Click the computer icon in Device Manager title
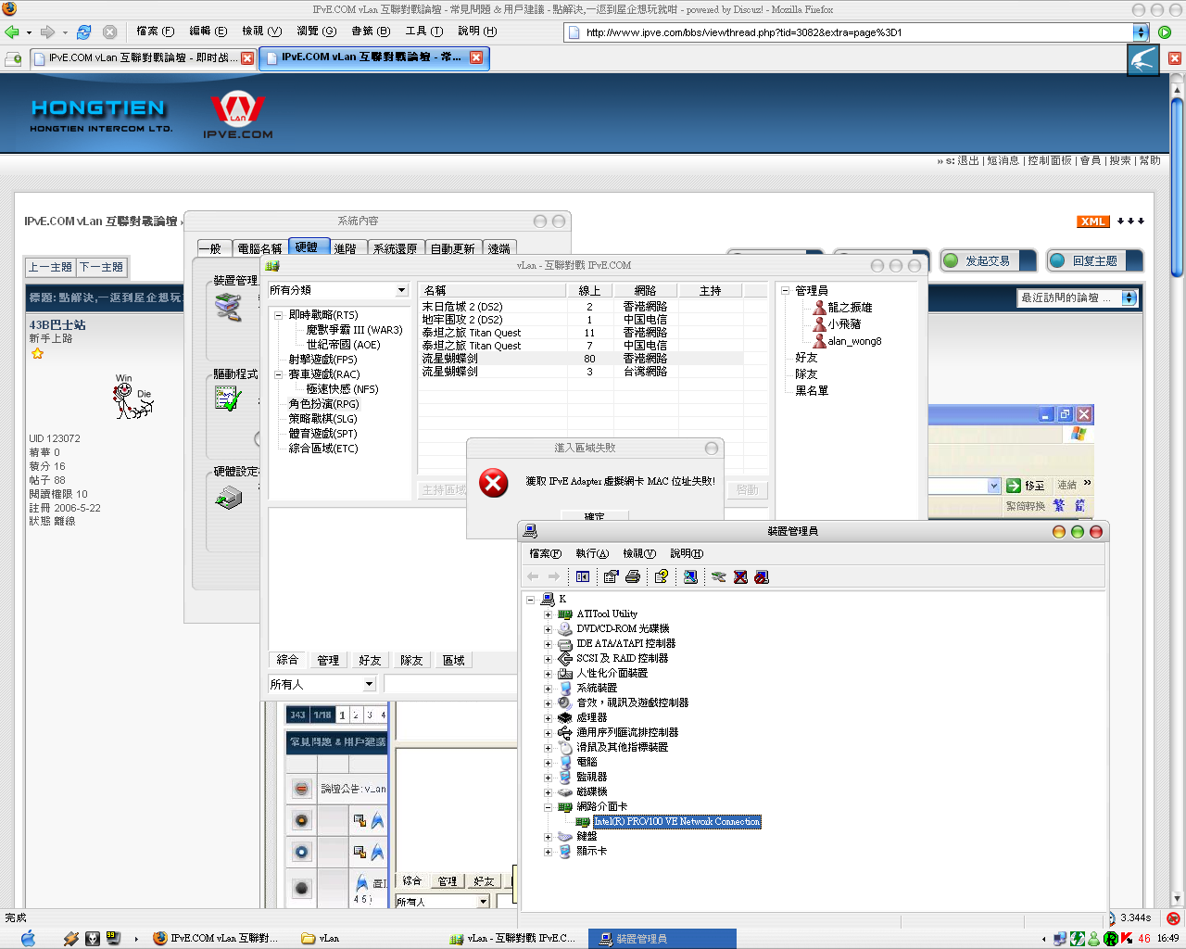The height and width of the screenshot is (949, 1186). pyautogui.click(x=531, y=531)
